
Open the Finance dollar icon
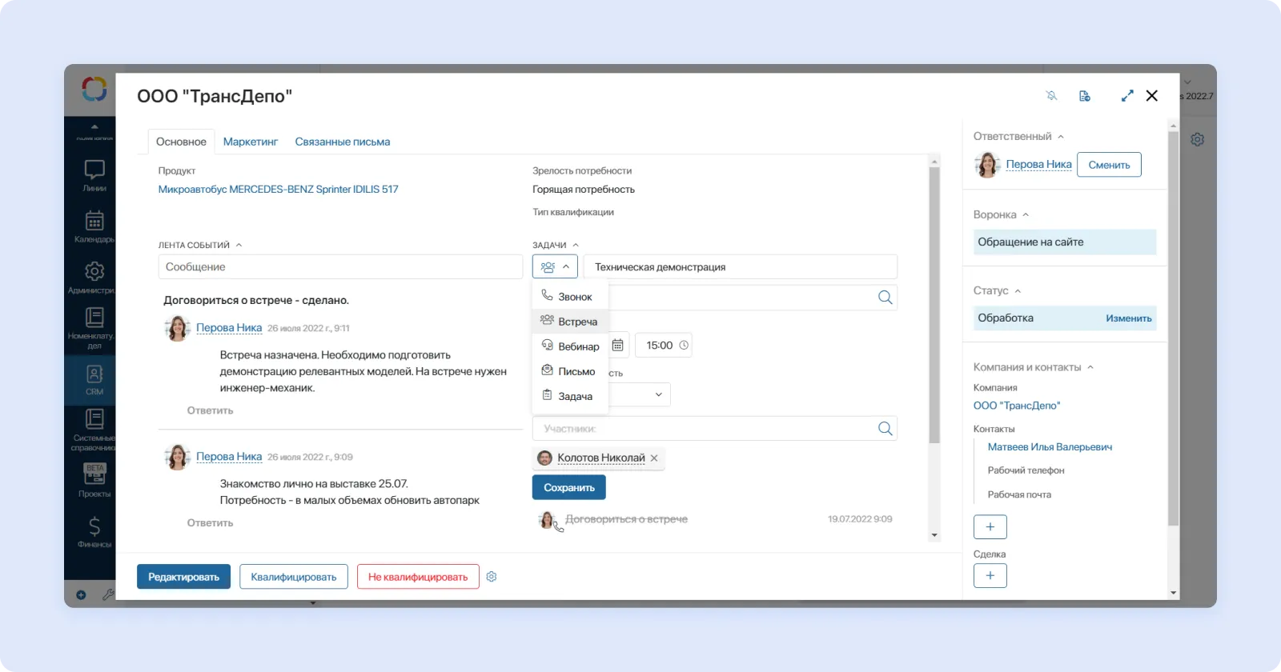[94, 531]
